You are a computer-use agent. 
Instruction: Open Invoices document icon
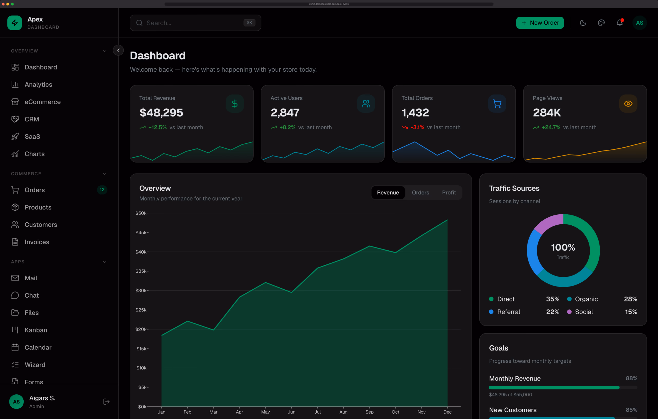click(15, 242)
